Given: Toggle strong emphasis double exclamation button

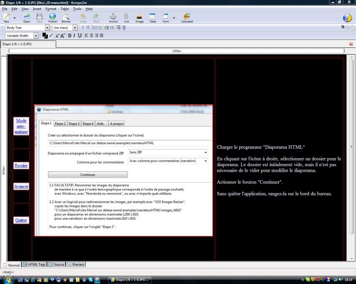Looking at the screenshot, I should pyautogui.click(x=87, y=28).
